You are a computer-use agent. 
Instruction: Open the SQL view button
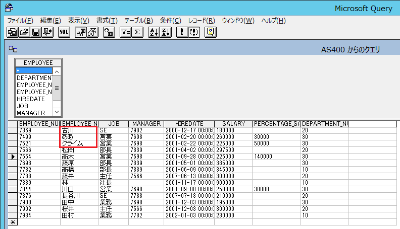[64, 32]
